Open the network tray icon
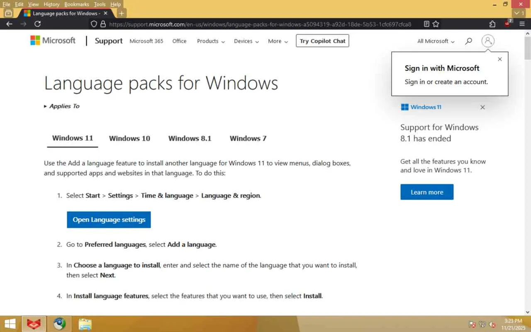This screenshot has width=531, height=332. tap(482, 324)
